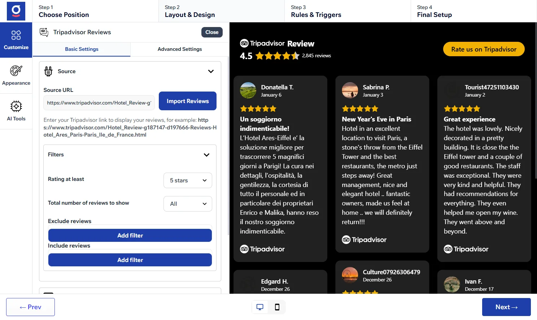Click 'New Year's Eve in Paris' title

pyautogui.click(x=376, y=119)
